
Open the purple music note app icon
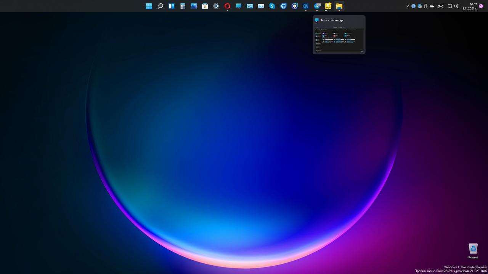pos(294,6)
